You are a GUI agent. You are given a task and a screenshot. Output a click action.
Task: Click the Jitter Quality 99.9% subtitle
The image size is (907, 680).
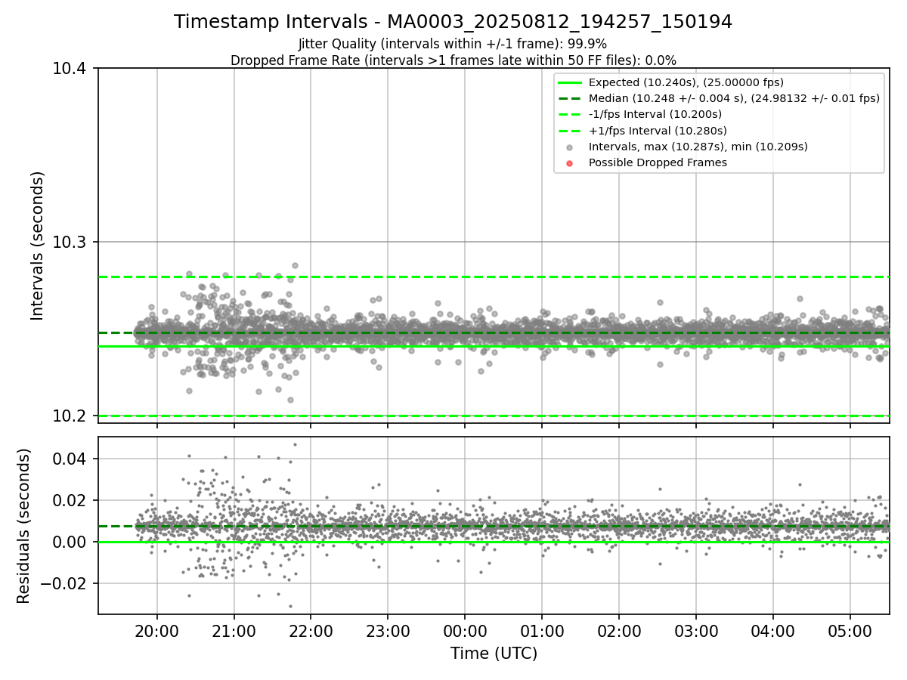453,44
